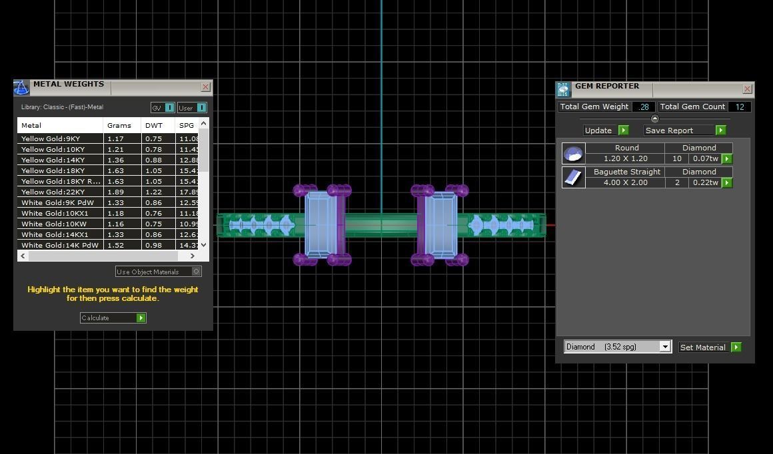Click green arrow next to Set Material
This screenshot has width=773, height=454.
(x=736, y=347)
